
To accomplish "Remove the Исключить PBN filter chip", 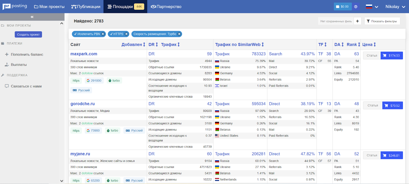I will pos(103,34).
